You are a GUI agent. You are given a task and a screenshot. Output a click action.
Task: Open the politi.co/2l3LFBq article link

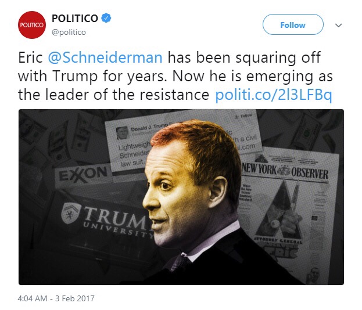click(273, 95)
